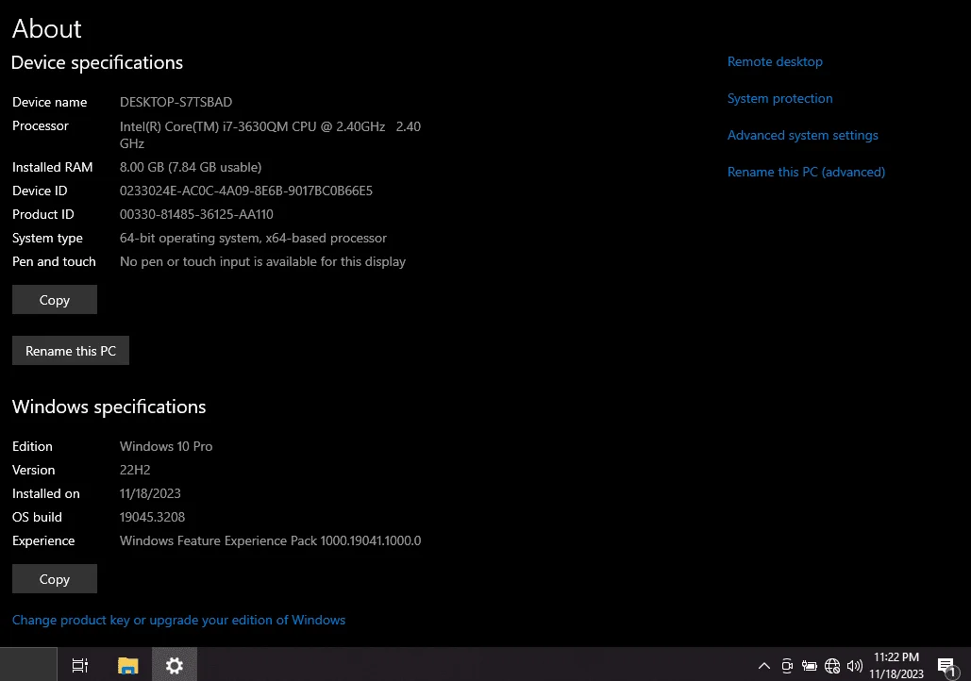Click the Product ID label
Viewport: 971px width, 681px height.
(43, 214)
